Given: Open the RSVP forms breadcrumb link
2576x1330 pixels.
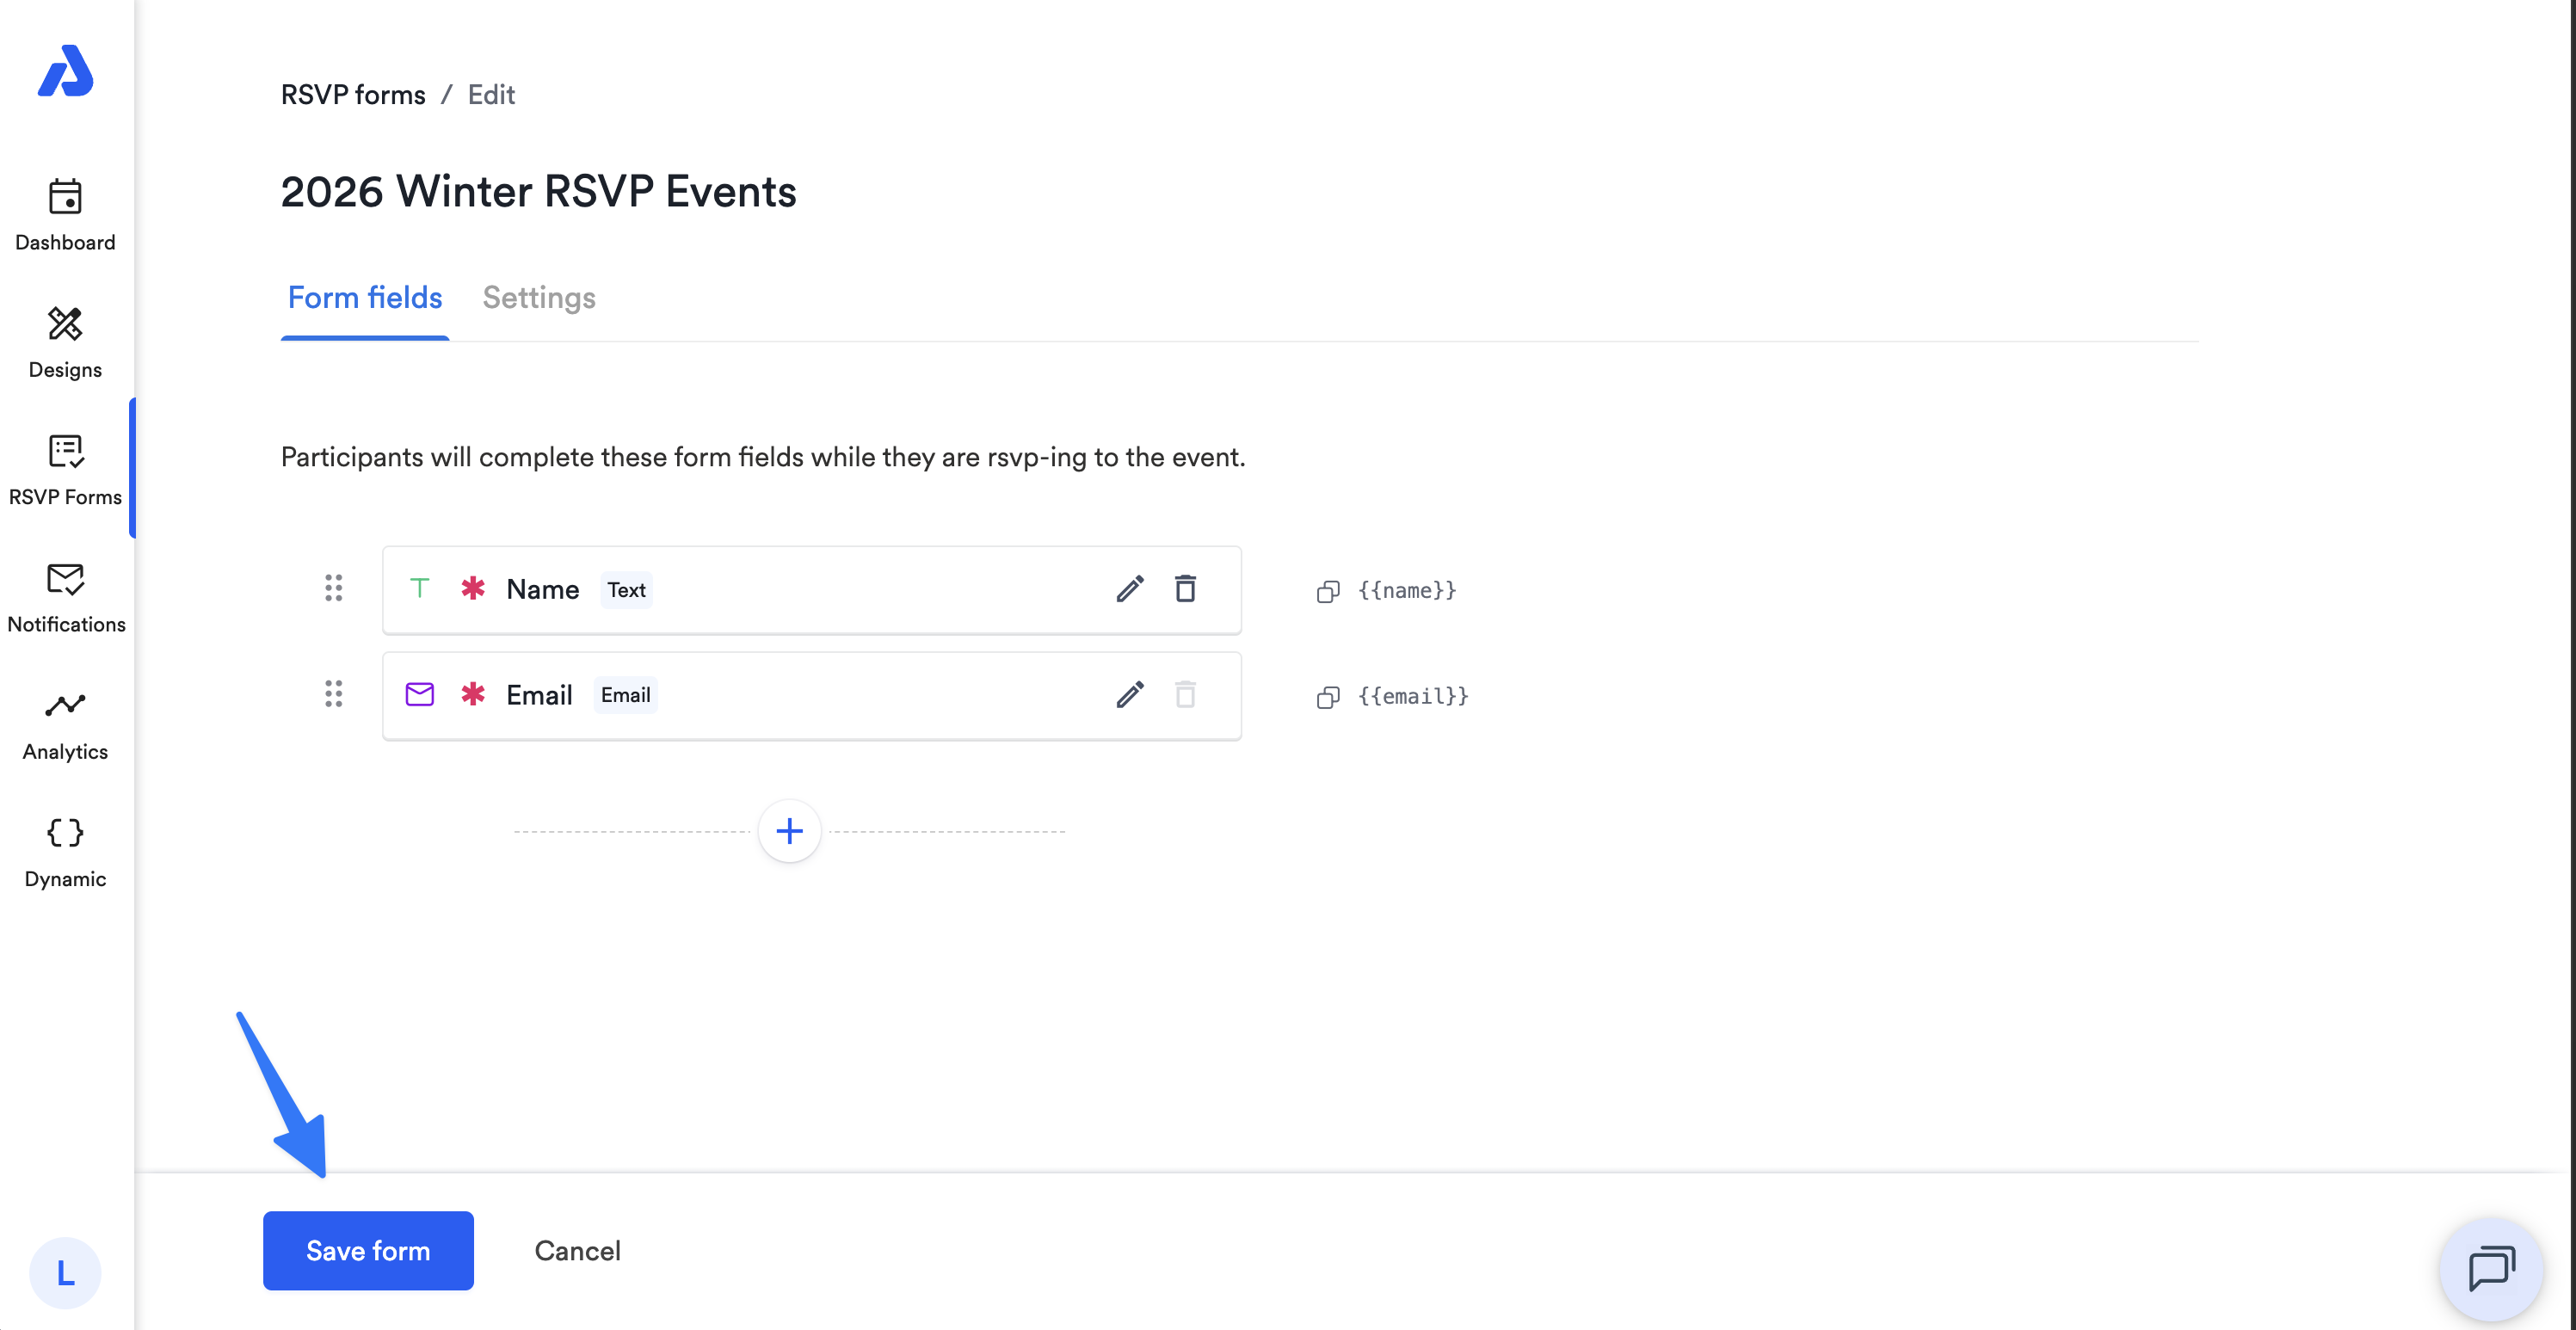Looking at the screenshot, I should (353, 95).
